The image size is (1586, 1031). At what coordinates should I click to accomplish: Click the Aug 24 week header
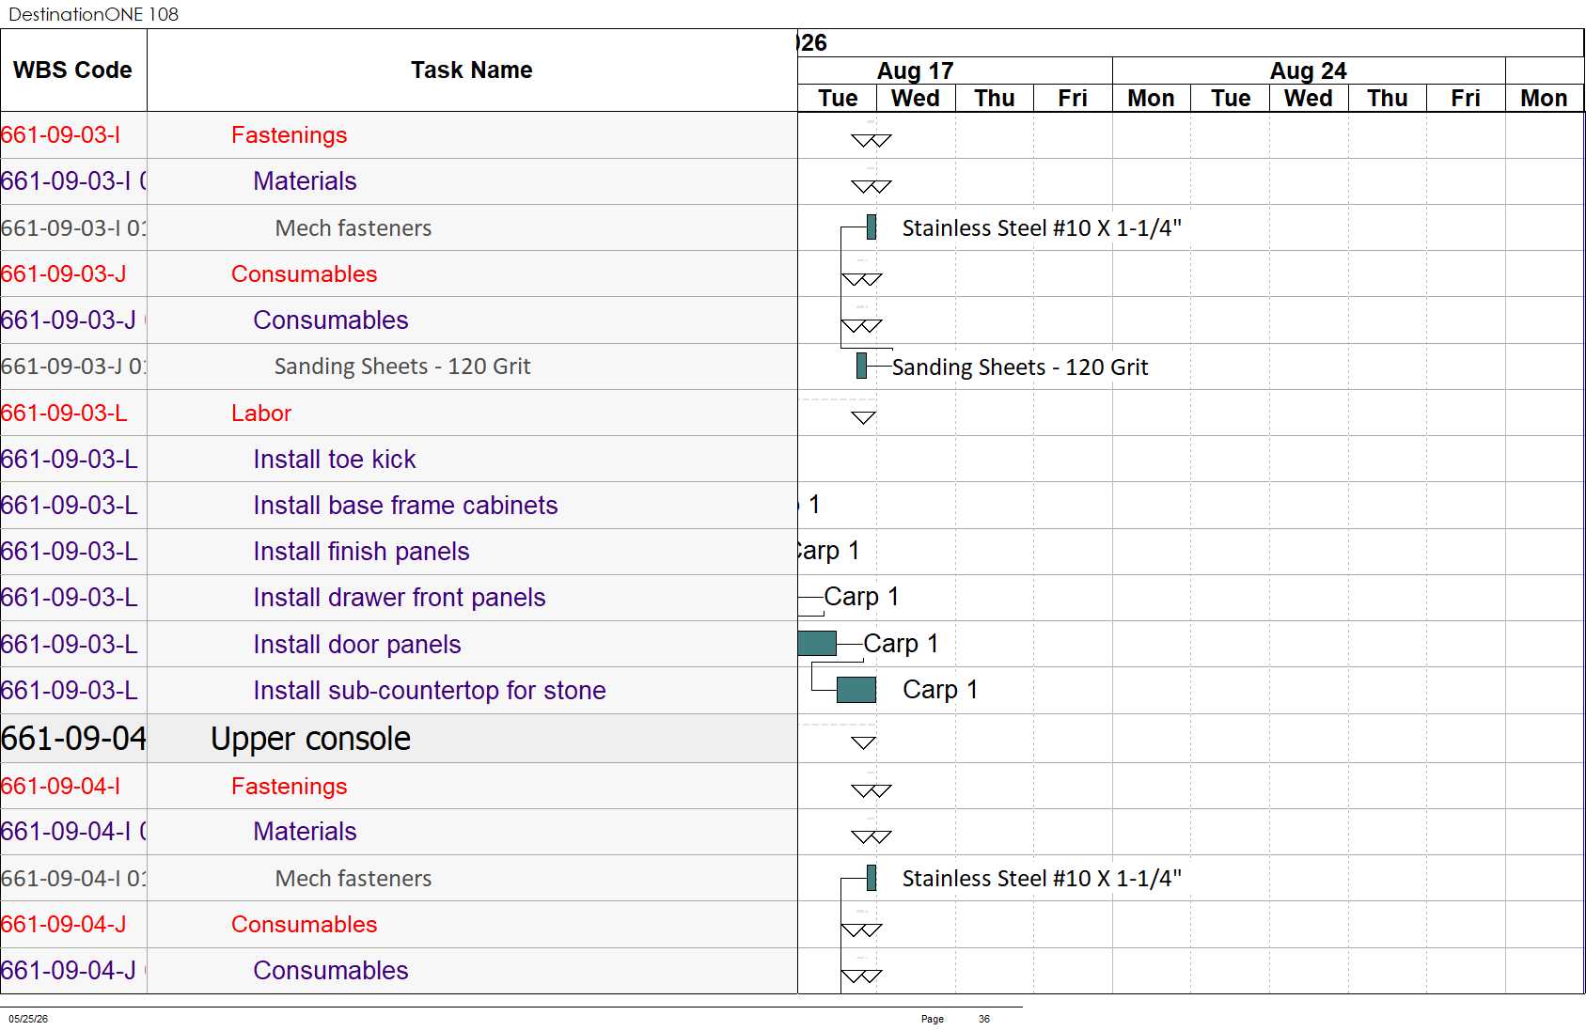point(1308,70)
